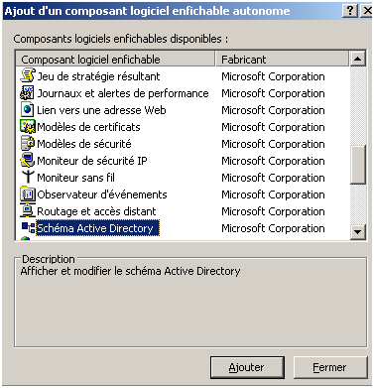
Task: Open the question mark help button
Action: tap(350, 11)
